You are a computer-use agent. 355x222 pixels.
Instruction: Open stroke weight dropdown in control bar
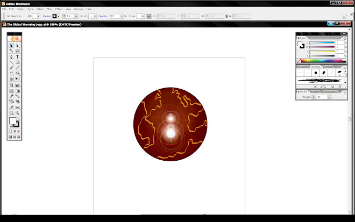coord(76,16)
